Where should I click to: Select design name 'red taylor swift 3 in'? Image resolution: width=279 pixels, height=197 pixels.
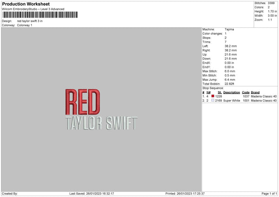pyautogui.click(x=30, y=21)
